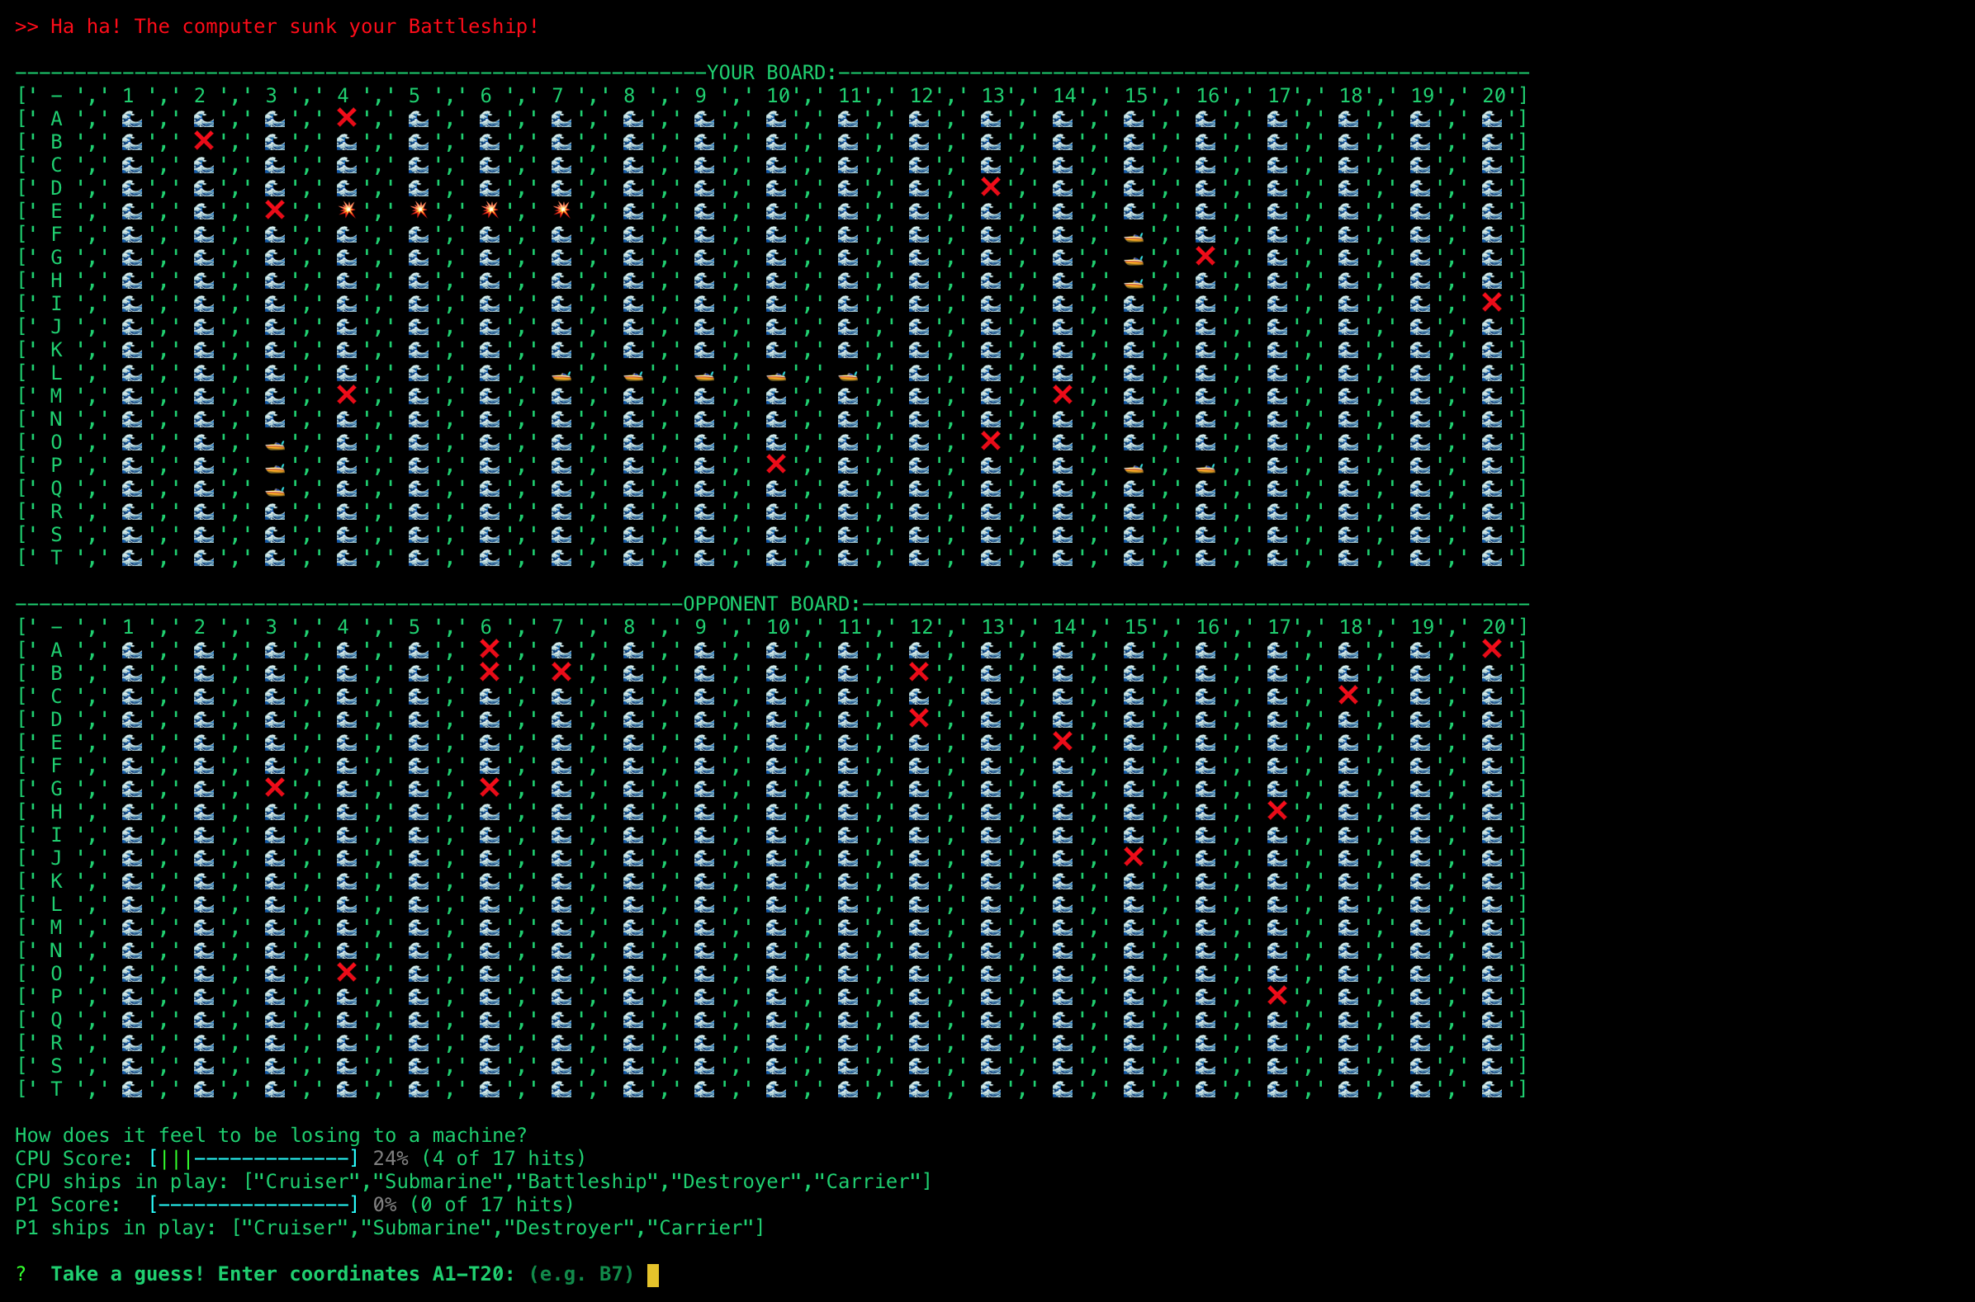Click the ship icon at P16 on your board
The width and height of the screenshot is (1975, 1302).
click(1205, 469)
